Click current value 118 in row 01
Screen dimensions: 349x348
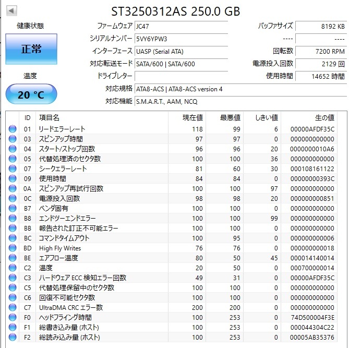point(197,129)
